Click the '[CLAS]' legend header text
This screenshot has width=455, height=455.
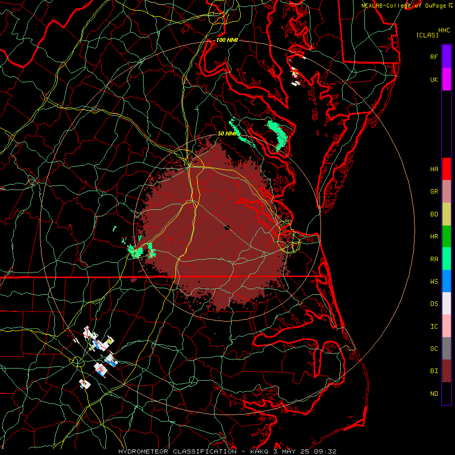[427, 35]
